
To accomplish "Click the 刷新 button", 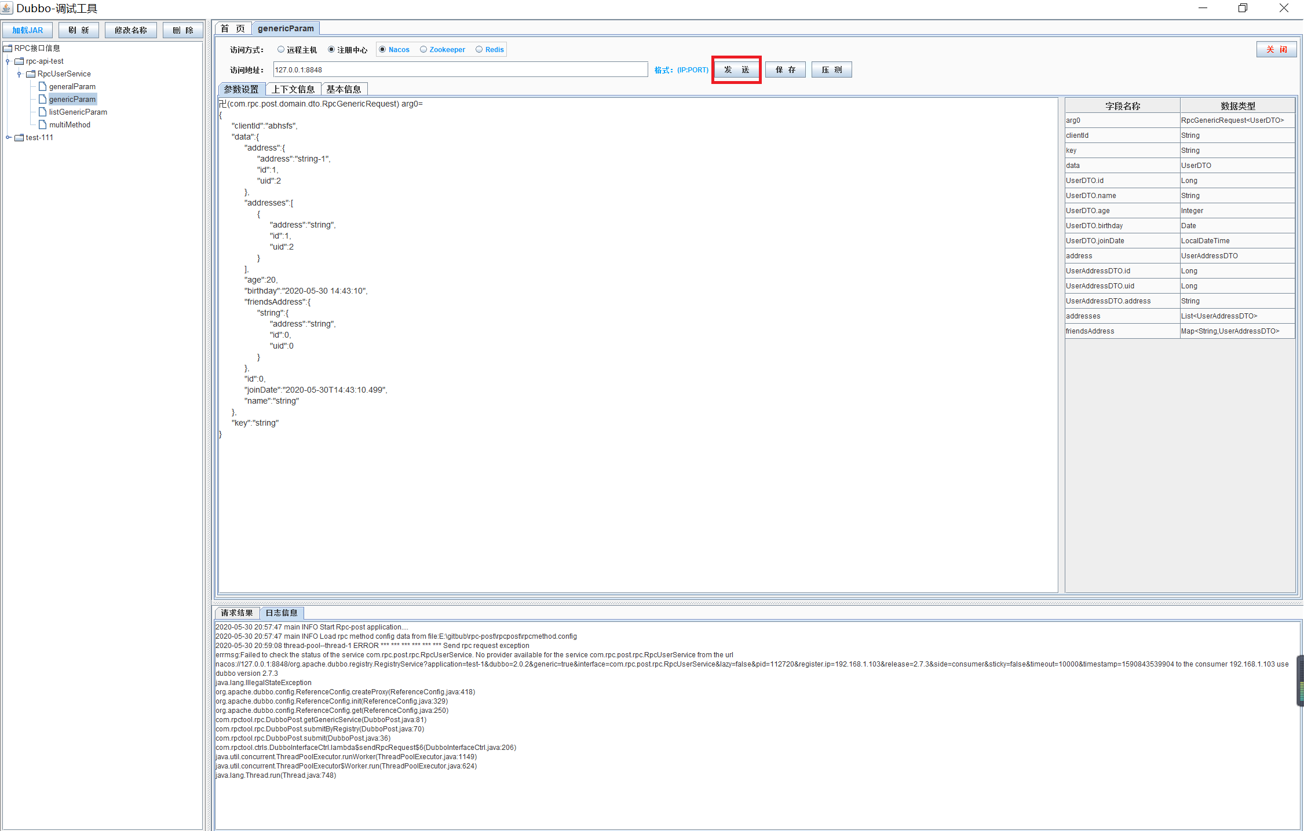I will (x=79, y=30).
